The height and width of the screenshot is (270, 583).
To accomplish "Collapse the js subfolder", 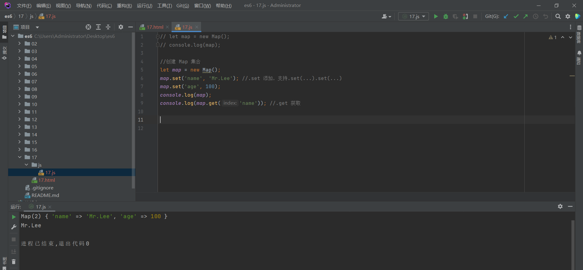I will [26, 165].
